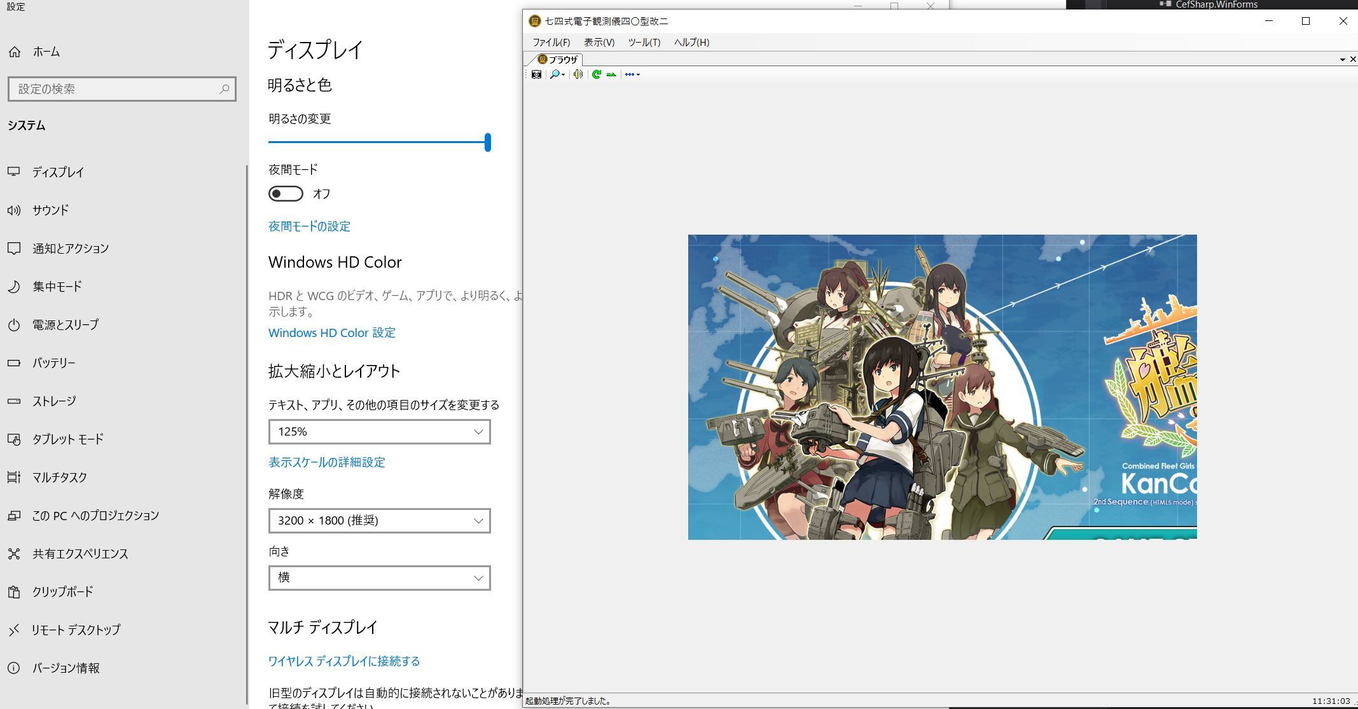
Task: Click the 夜間モードの設定 link
Action: (309, 226)
